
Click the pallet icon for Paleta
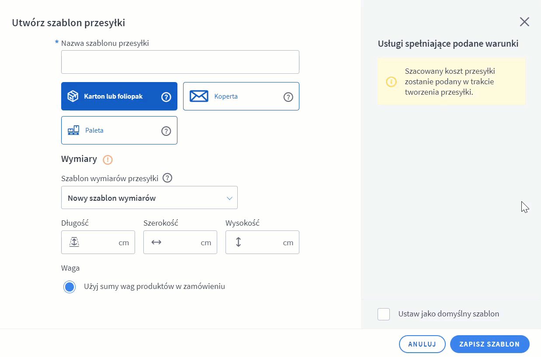(73, 130)
